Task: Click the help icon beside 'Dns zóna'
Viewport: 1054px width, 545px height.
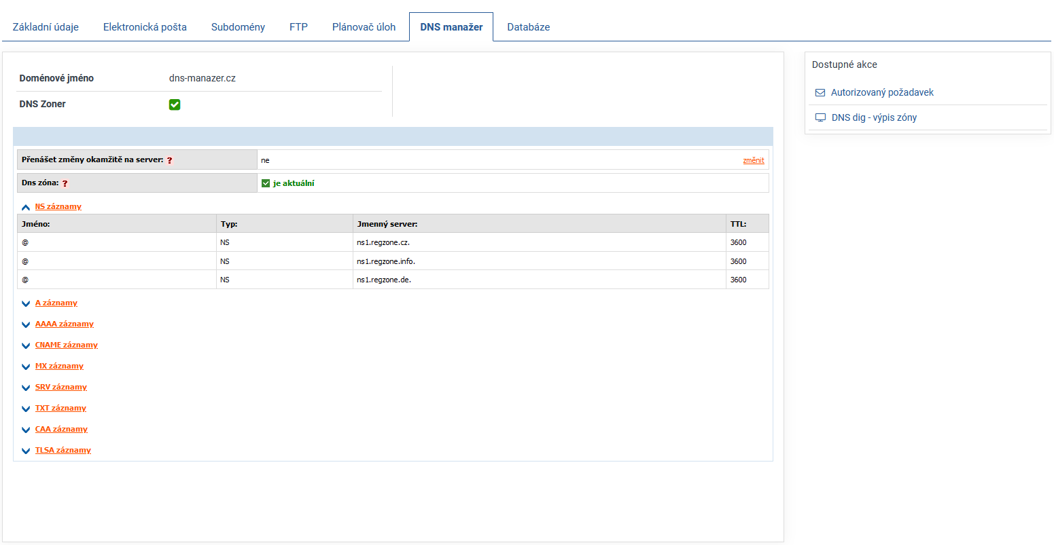Action: tap(65, 183)
